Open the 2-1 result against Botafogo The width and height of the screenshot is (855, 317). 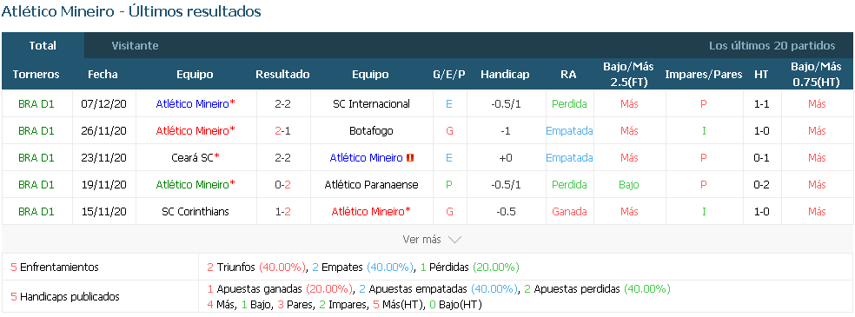click(282, 131)
